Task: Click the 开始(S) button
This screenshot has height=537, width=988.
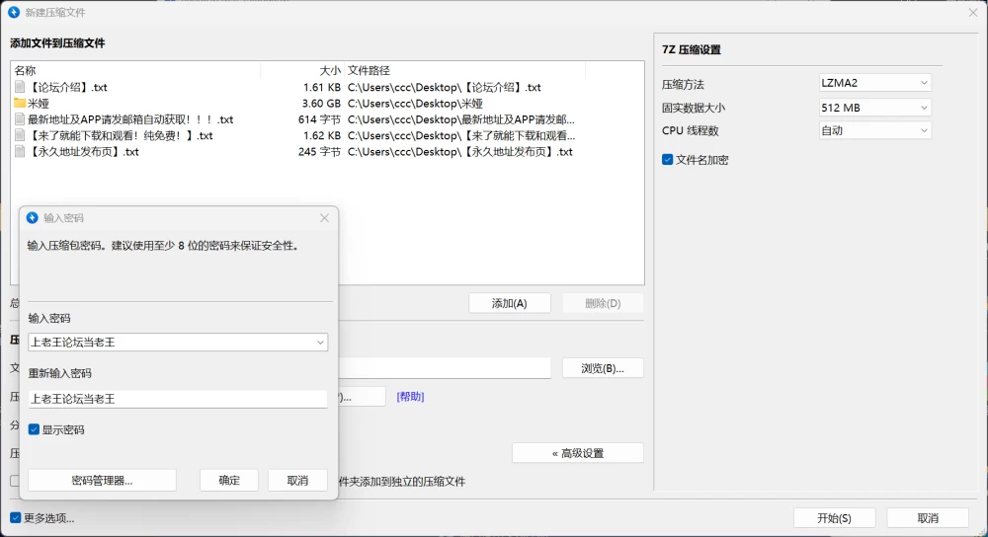Action: (834, 518)
